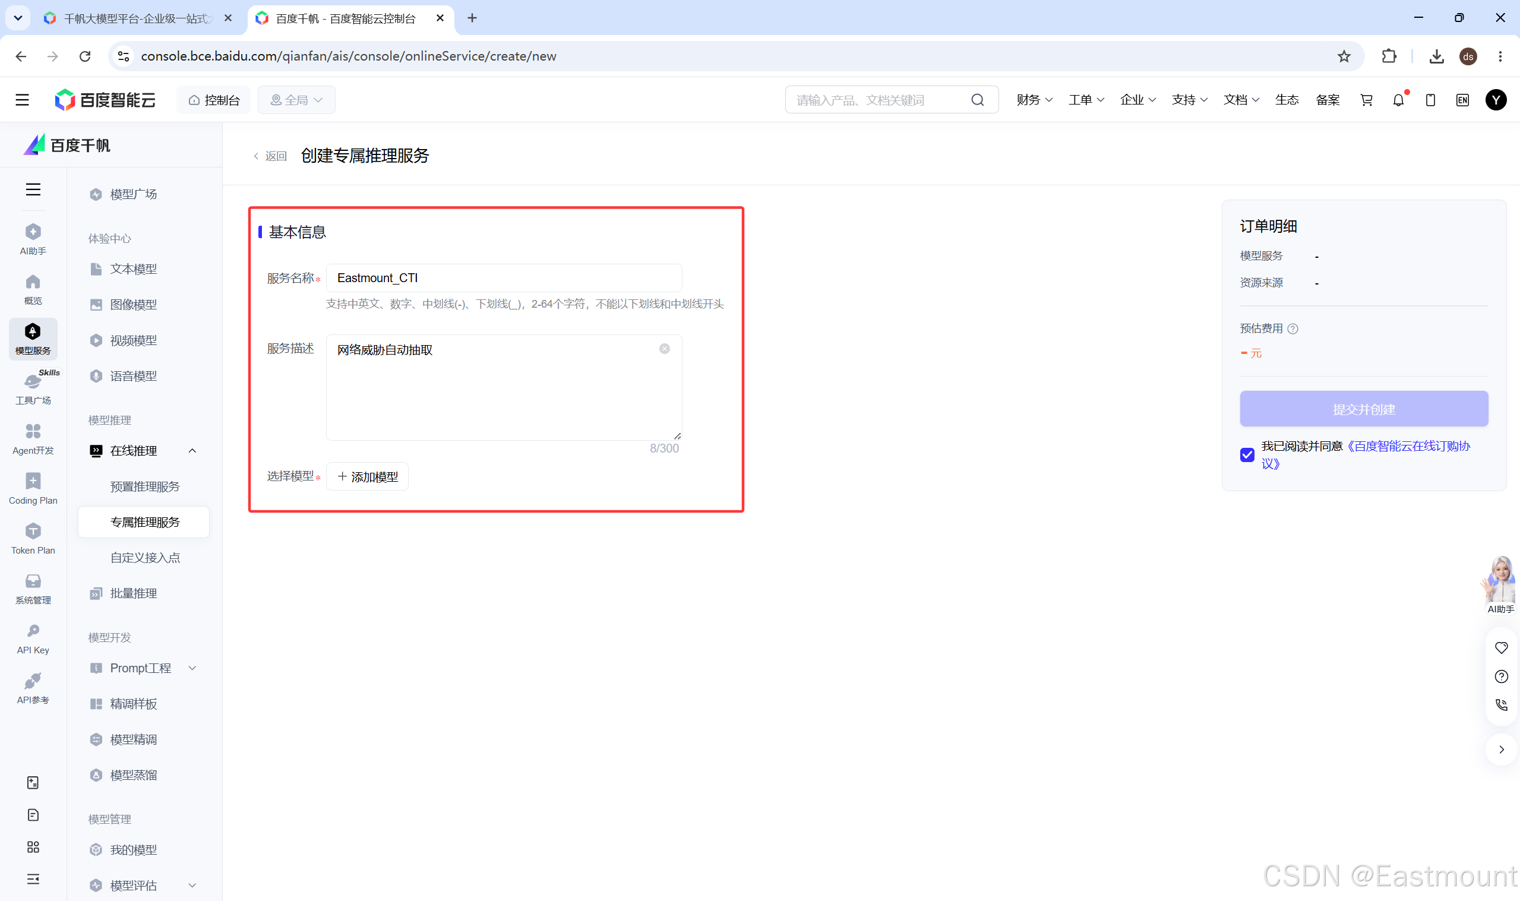Select the 模型服务 sidebar icon
Viewport: 1520px width, 901px height.
(33, 339)
